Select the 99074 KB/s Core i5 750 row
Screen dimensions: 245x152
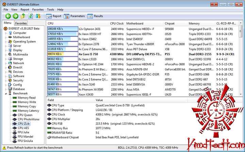tap(143, 54)
